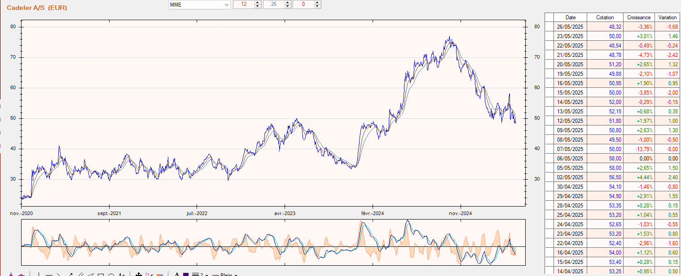Viewport: 681px width, 276px height.
Task: Increase the third parameter value of 0
Action: (x=317, y=2)
